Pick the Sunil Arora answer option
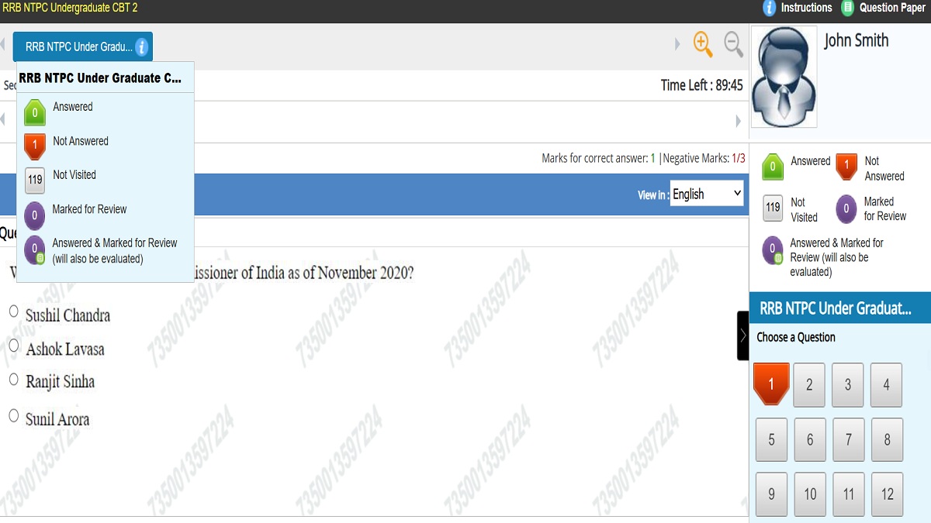The height and width of the screenshot is (523, 931). click(x=14, y=416)
